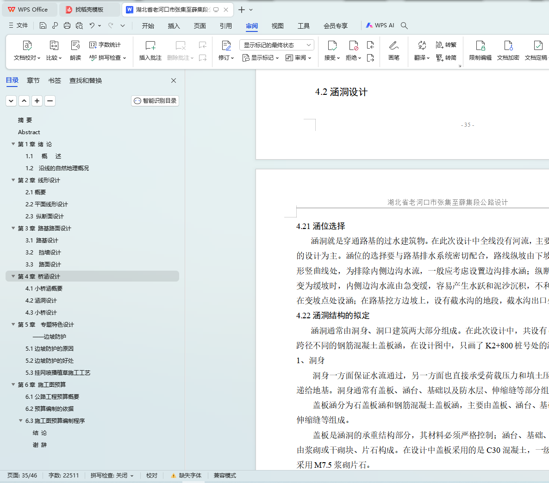Switch to the 视图 ribbon tab
This screenshot has width=549, height=483.
pyautogui.click(x=278, y=26)
